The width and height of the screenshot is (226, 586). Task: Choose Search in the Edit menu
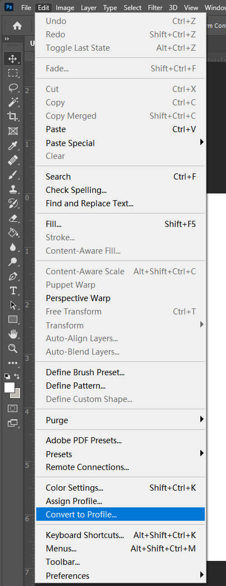click(x=121, y=176)
